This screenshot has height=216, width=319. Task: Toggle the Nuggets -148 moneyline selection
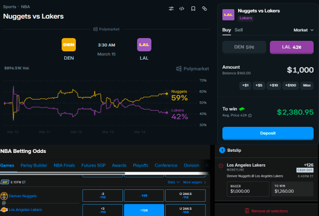[144, 196]
